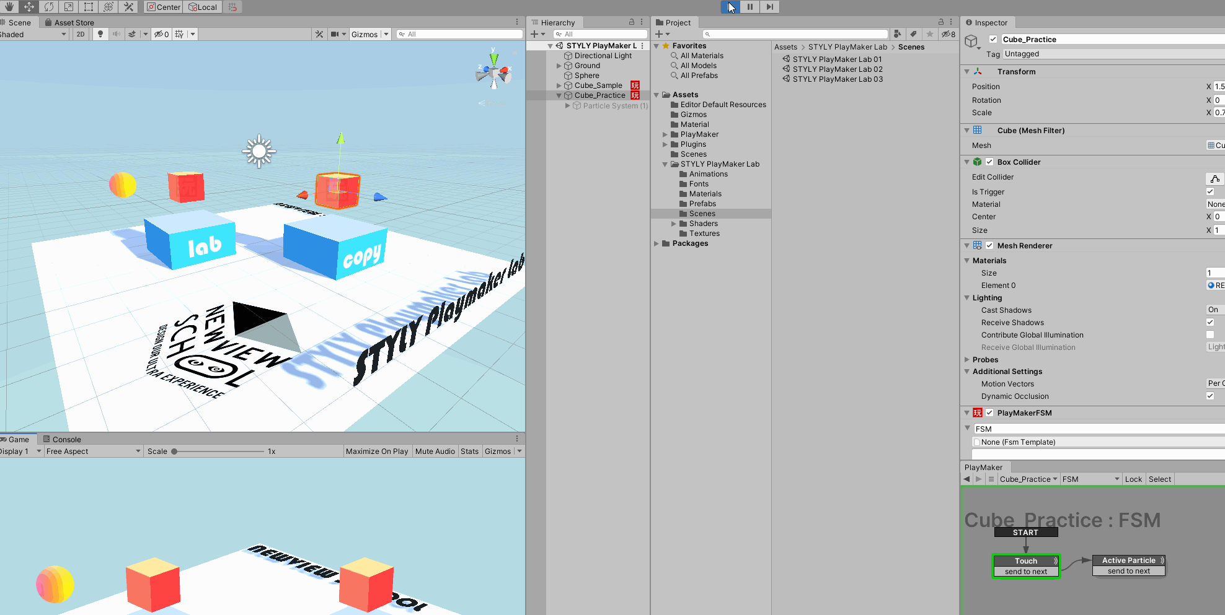This screenshot has height=615, width=1225.
Task: Open scene camera settings icon
Action: (335, 34)
